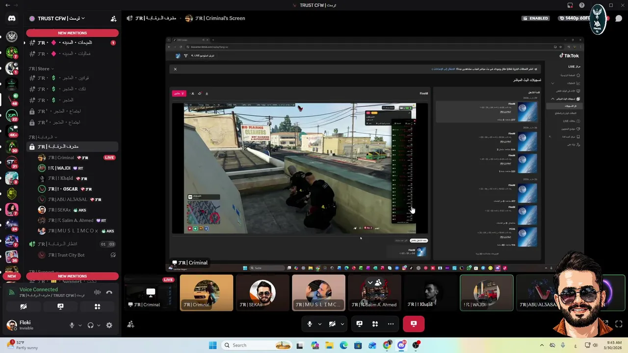Open File Explorer in the taskbar
This screenshot has width=628, height=353.
pos(329,345)
